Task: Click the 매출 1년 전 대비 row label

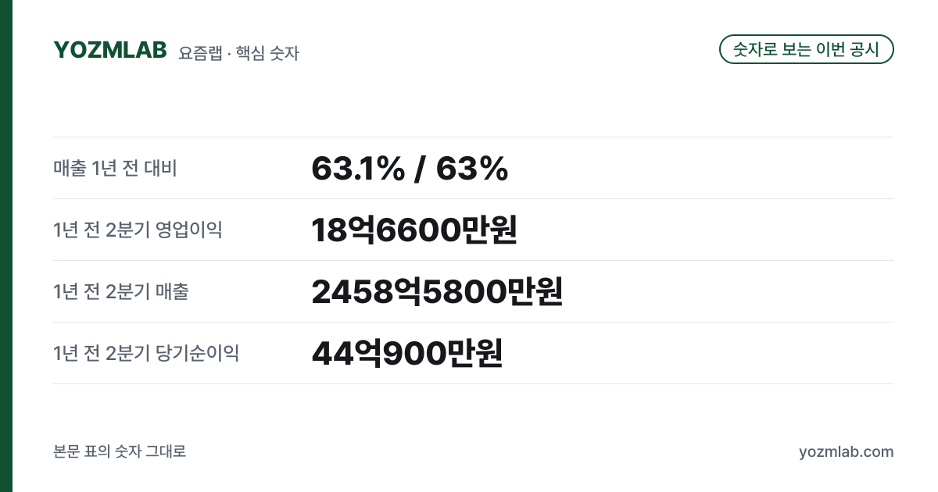Action: tap(116, 168)
